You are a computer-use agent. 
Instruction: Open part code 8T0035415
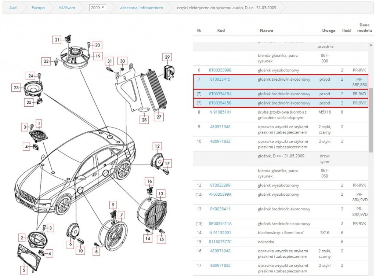[220, 79]
